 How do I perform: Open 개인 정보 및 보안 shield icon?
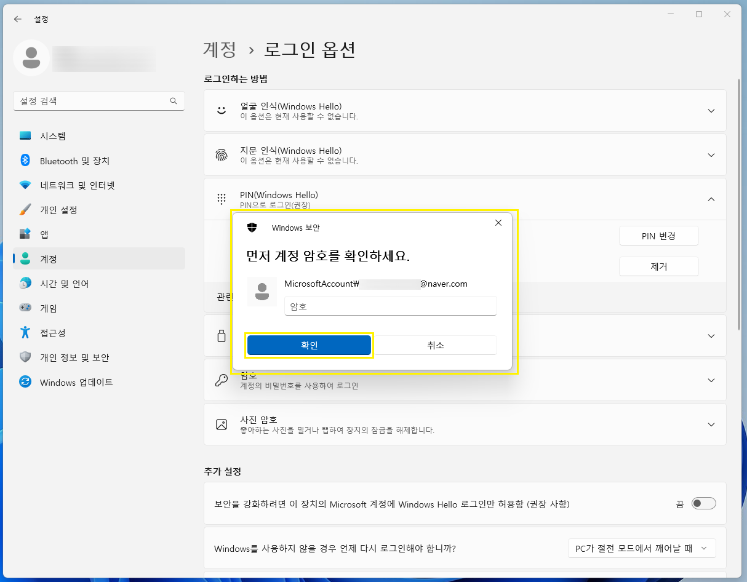tap(25, 357)
